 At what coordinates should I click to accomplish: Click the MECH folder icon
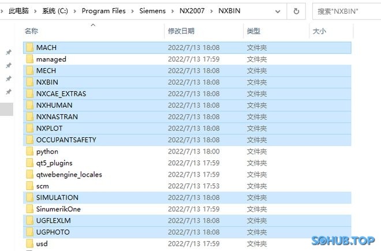(29, 71)
